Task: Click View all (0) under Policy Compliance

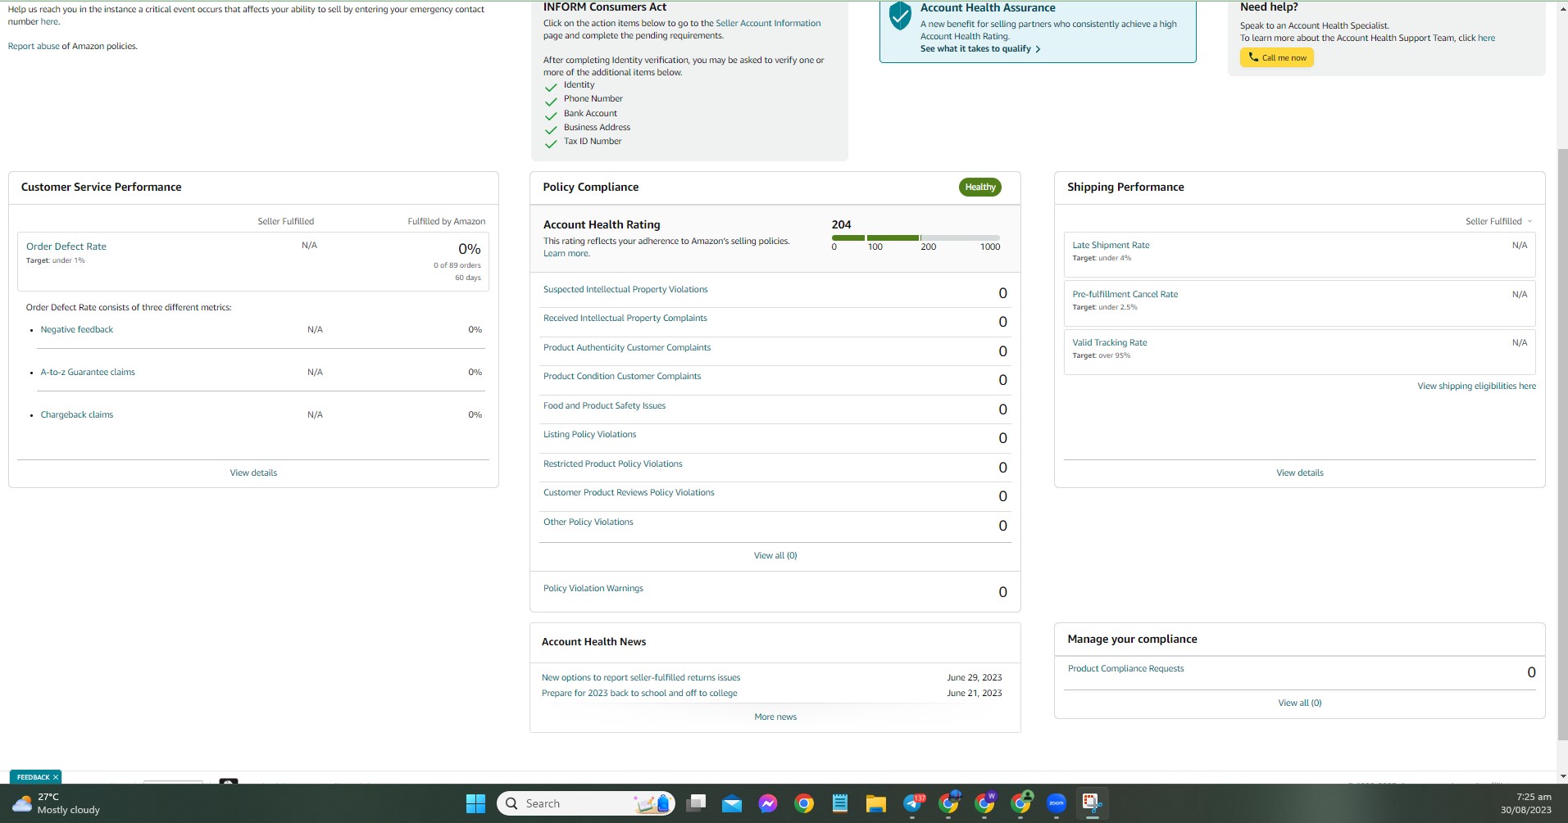Action: tap(775, 555)
